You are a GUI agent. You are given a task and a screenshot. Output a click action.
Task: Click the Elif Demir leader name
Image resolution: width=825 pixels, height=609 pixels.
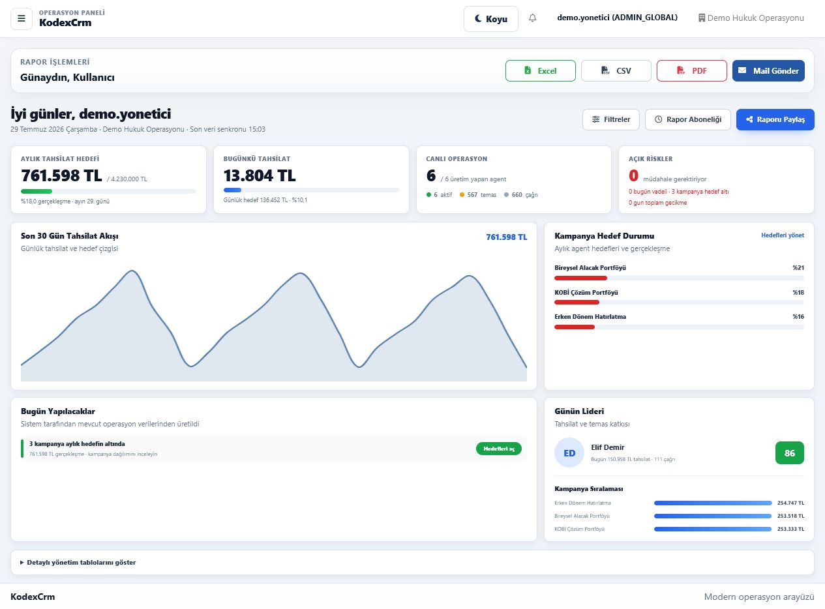click(607, 447)
